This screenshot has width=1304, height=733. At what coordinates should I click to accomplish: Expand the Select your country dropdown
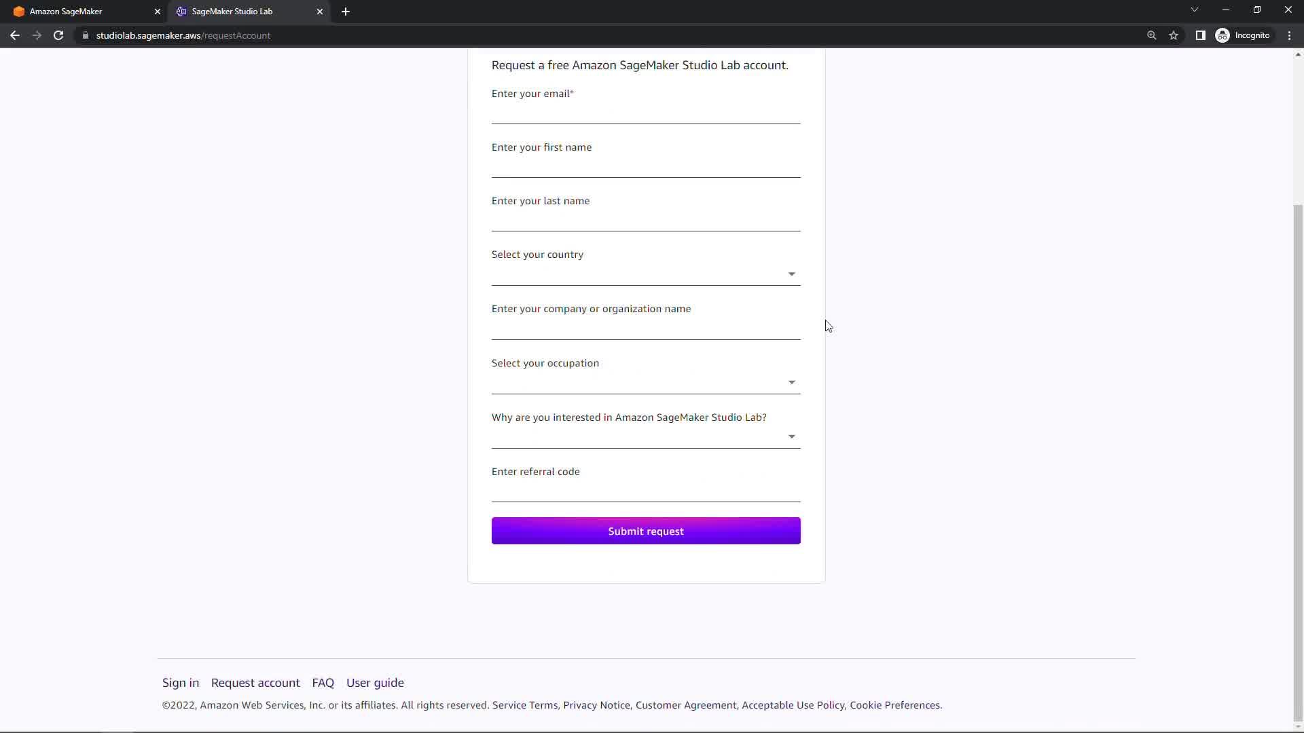(645, 274)
